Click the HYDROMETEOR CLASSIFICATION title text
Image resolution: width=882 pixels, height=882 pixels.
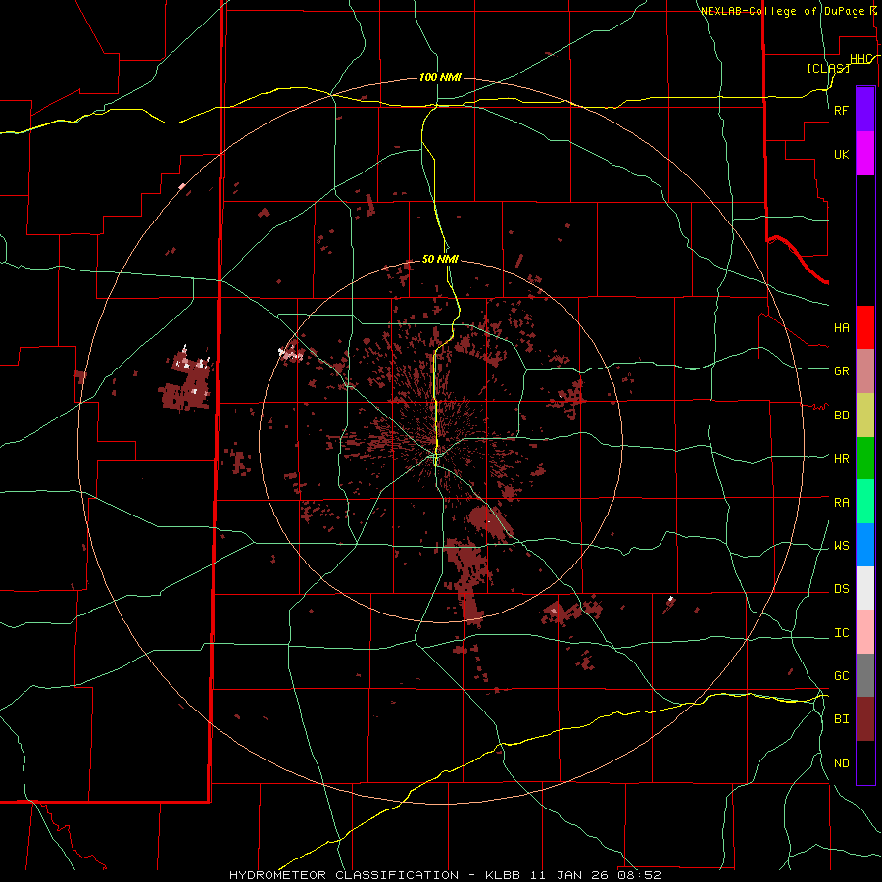click(x=344, y=875)
